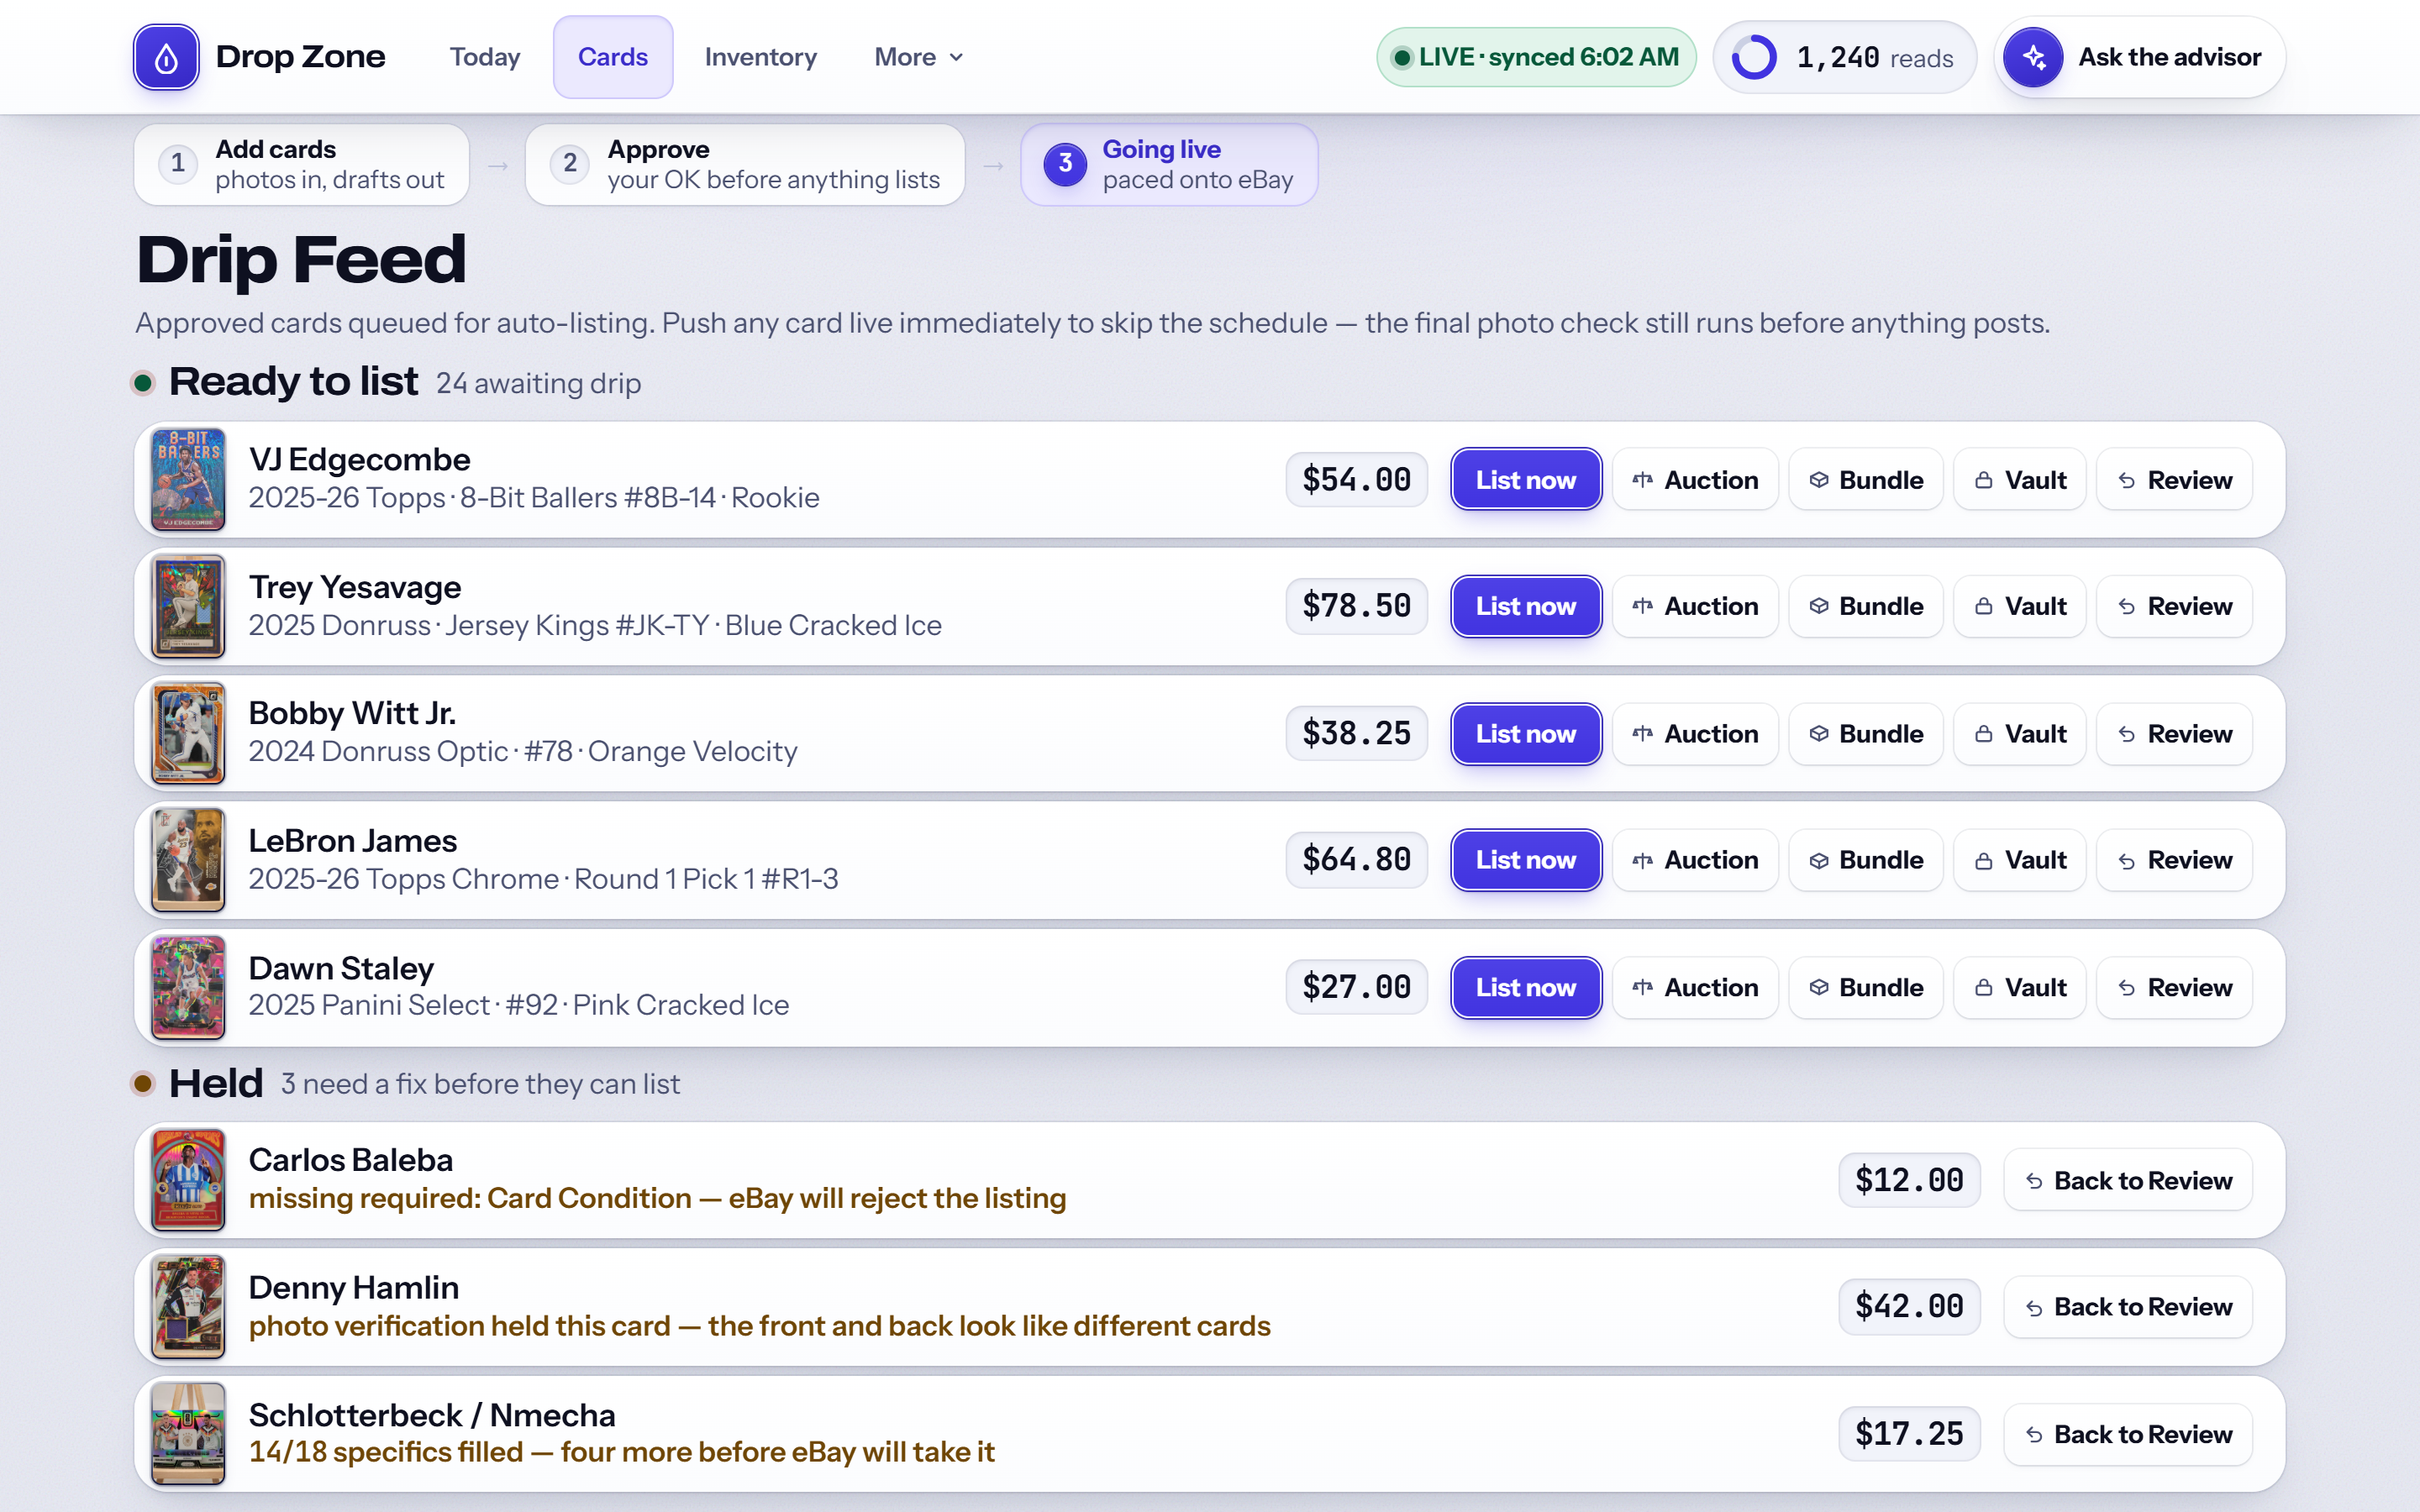Screen dimensions: 2420x1512
Task: Open Denny Hamlin card thumbnail
Action: (188, 1307)
